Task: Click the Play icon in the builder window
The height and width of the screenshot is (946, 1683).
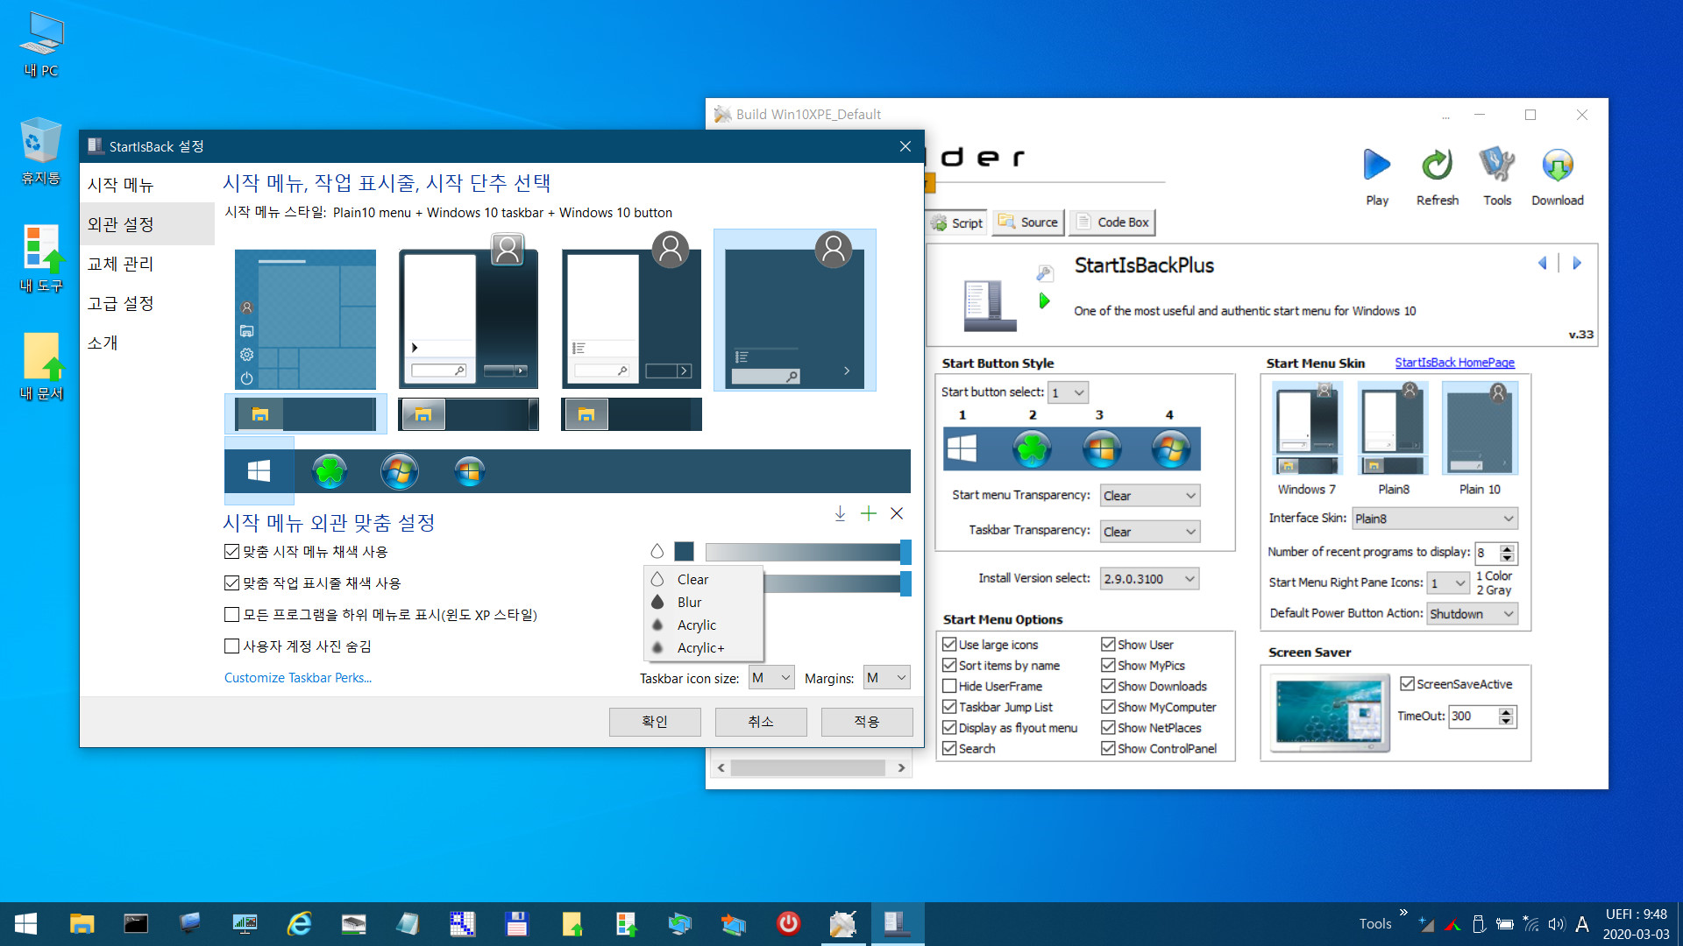Action: pyautogui.click(x=1376, y=166)
